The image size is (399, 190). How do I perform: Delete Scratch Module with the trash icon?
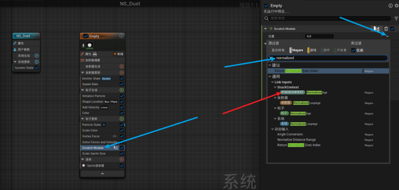(386, 29)
